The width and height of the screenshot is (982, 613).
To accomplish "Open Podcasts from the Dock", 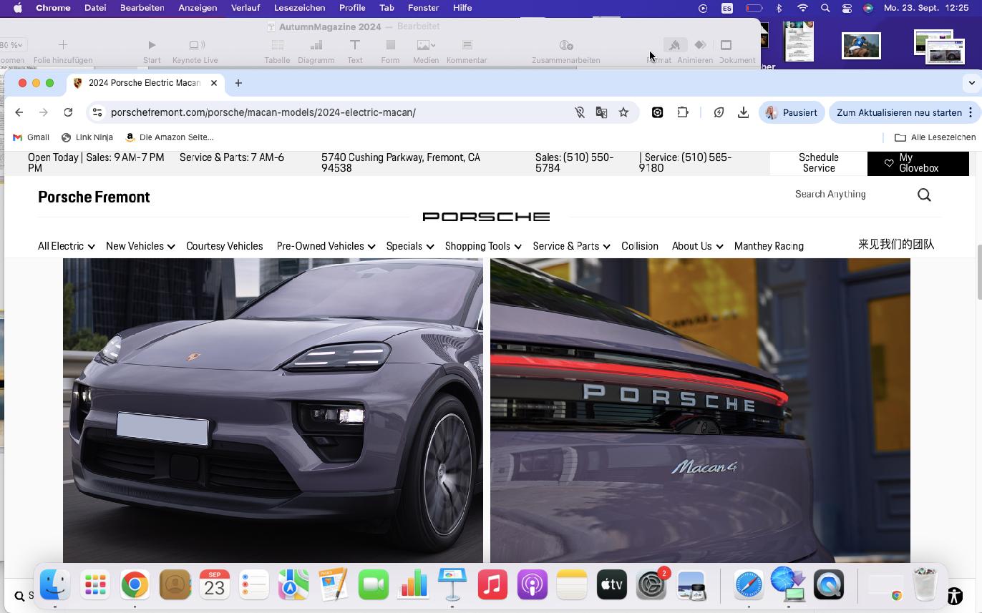I will point(532,585).
